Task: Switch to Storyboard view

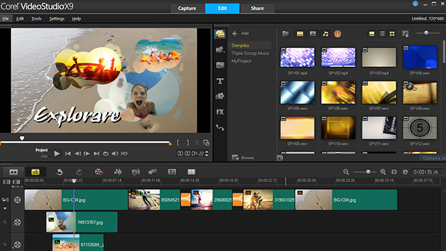Action: pos(13,172)
